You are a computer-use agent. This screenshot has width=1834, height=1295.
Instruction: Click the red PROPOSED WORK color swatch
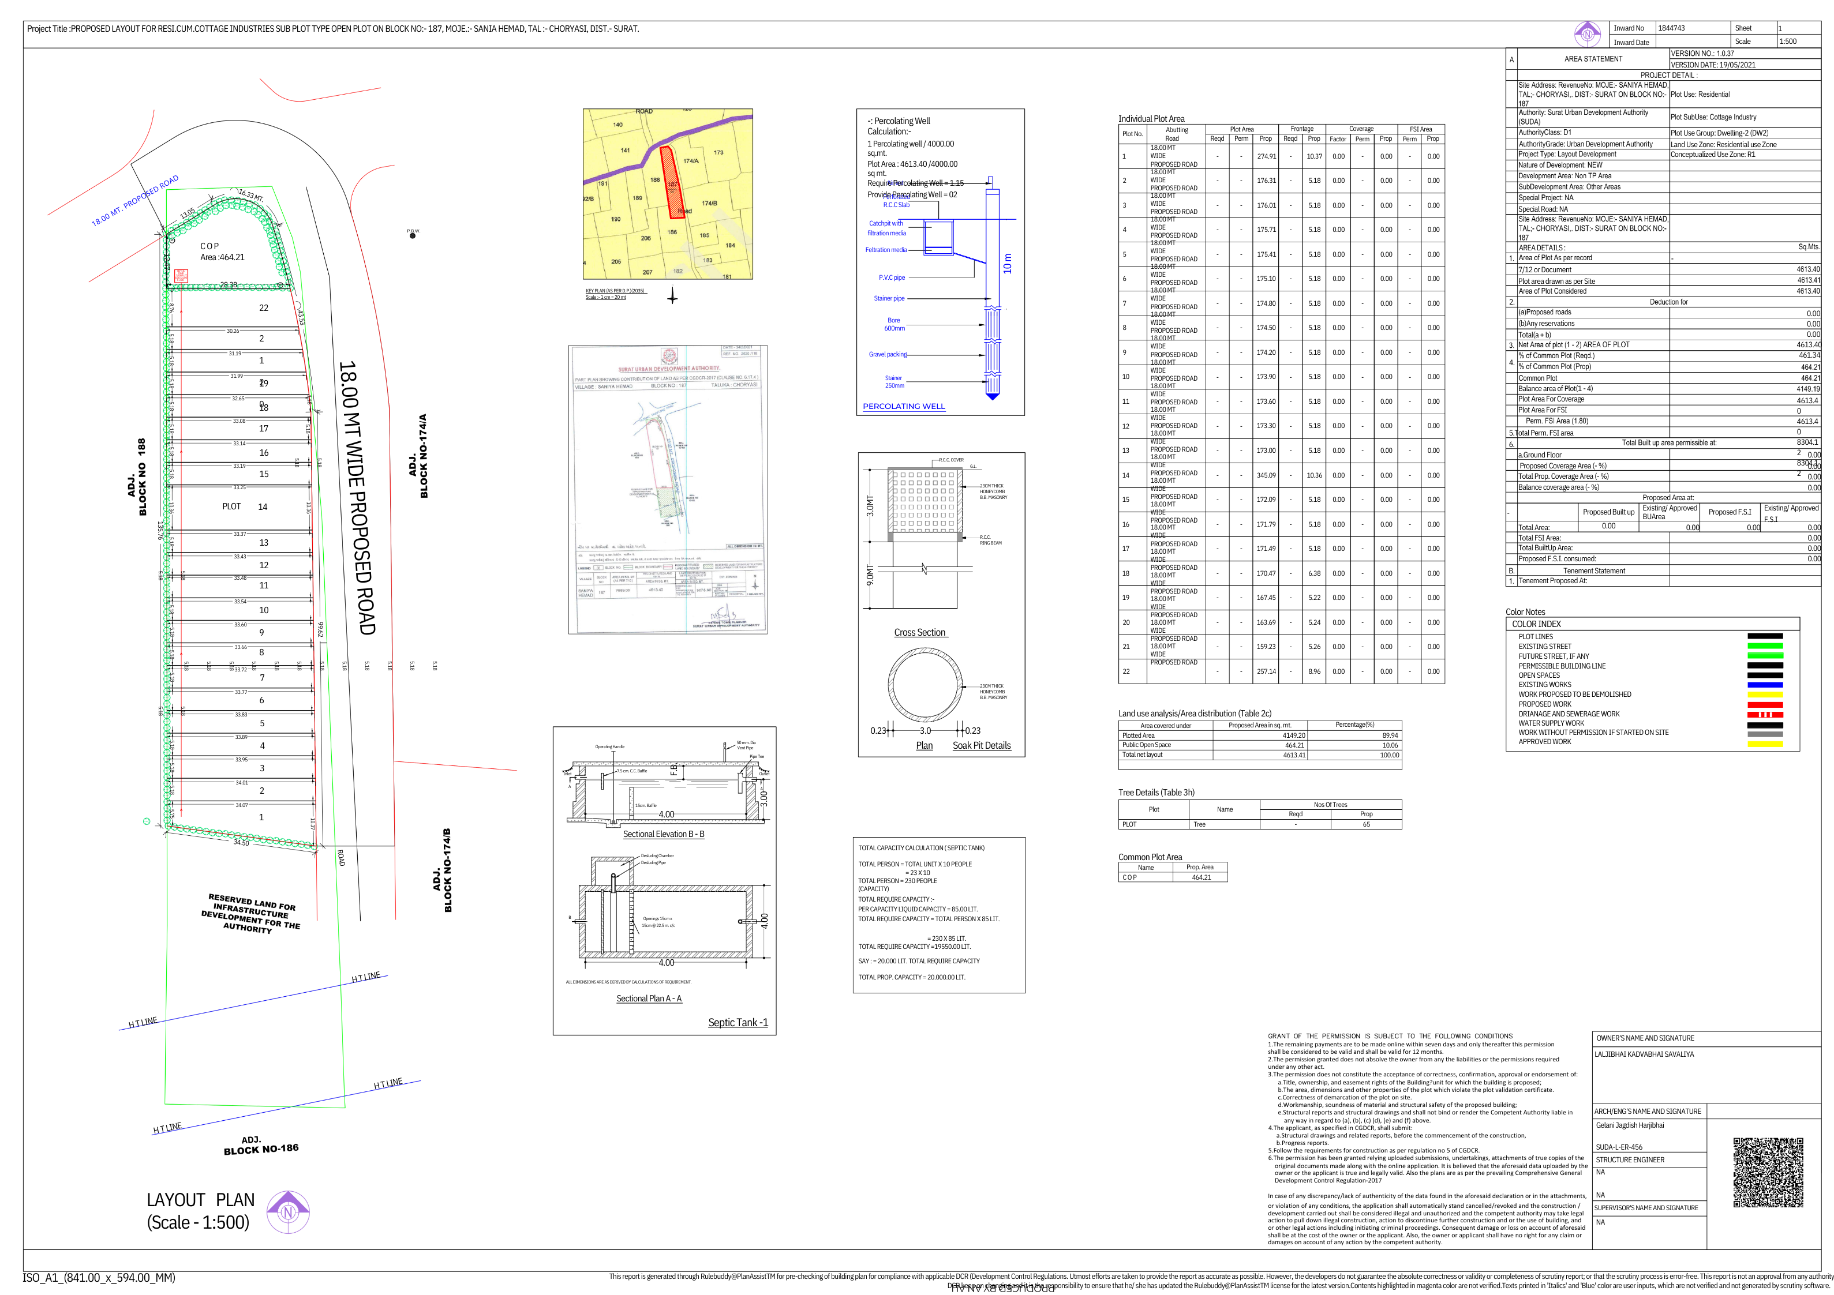pyautogui.click(x=1765, y=704)
